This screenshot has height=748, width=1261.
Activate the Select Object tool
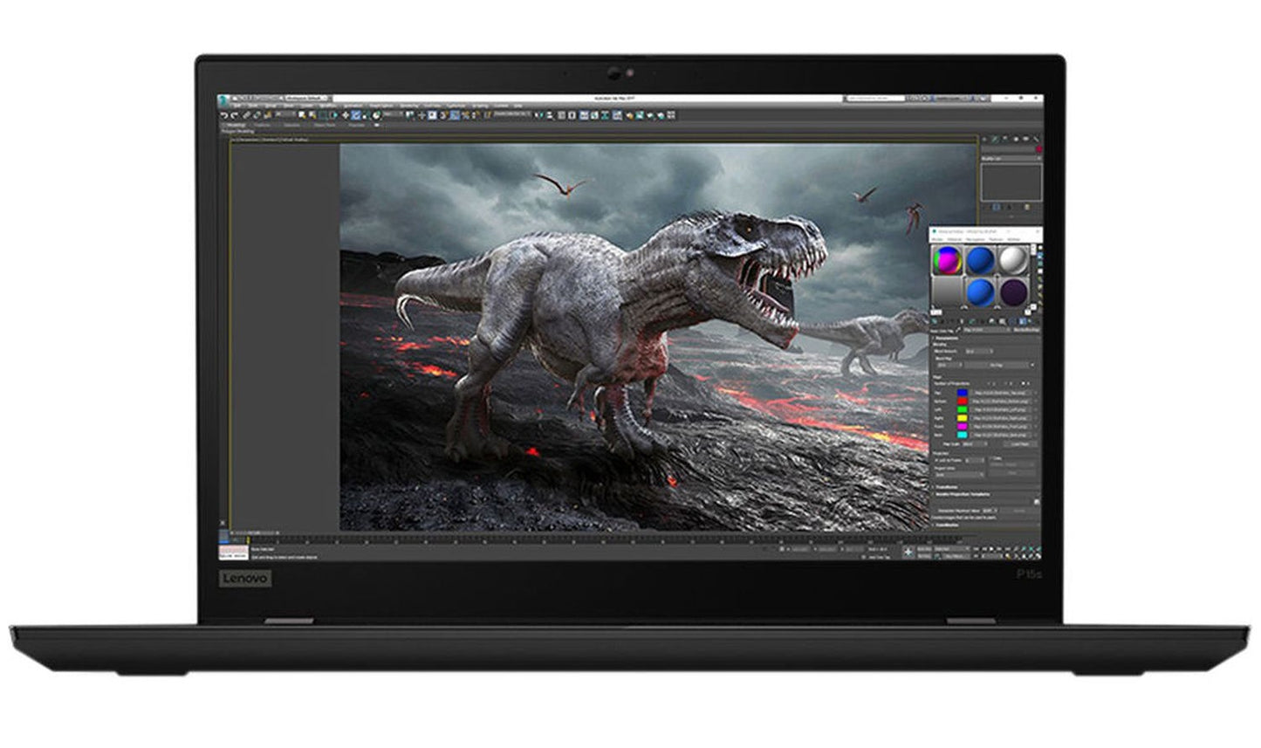pyautogui.click(x=302, y=114)
